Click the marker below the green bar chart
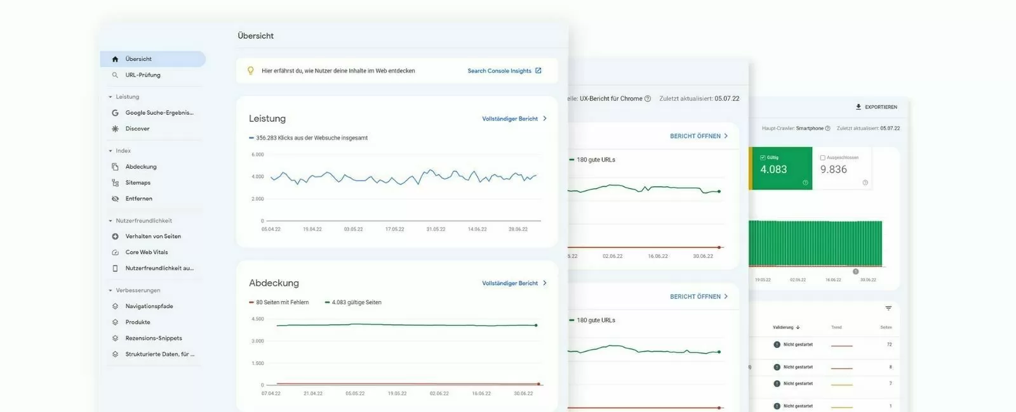 (x=855, y=271)
